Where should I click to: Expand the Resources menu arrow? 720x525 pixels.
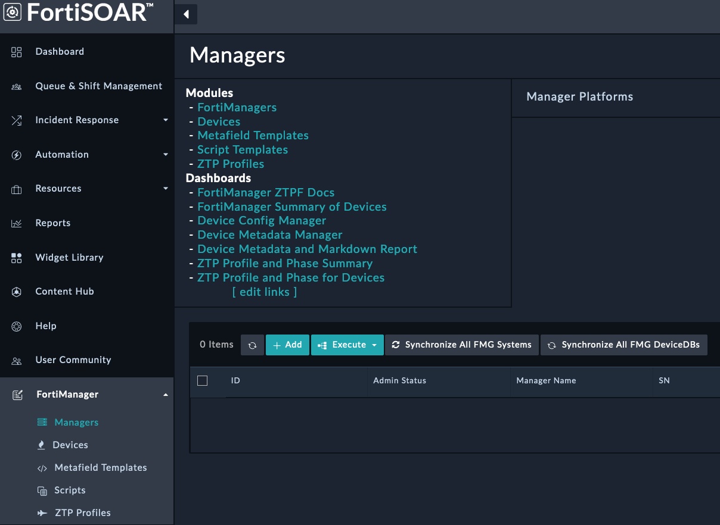tap(166, 189)
